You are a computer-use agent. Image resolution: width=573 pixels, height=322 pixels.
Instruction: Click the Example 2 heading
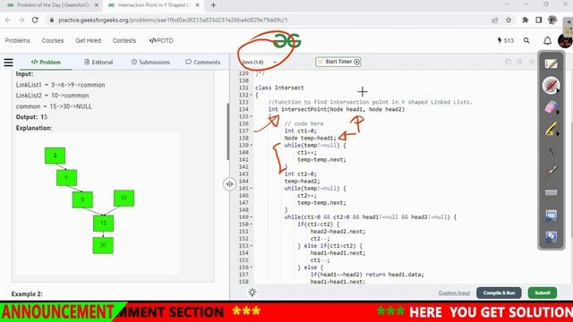click(27, 294)
